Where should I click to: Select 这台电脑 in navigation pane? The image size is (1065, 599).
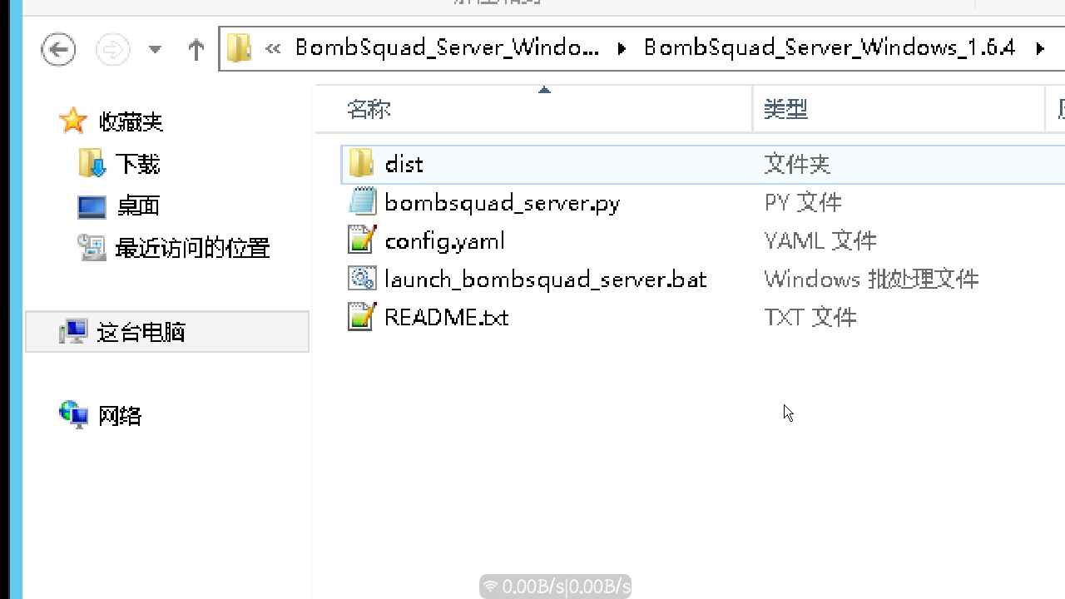[141, 333]
